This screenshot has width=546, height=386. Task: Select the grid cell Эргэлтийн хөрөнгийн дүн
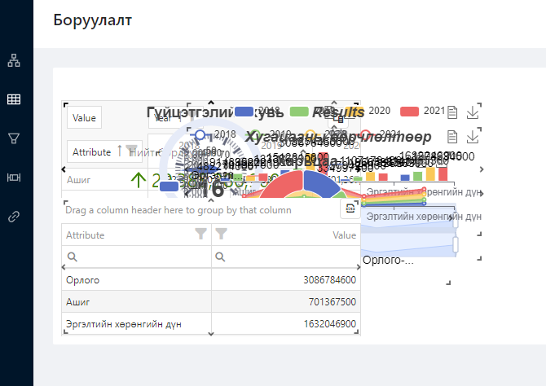tap(137, 323)
